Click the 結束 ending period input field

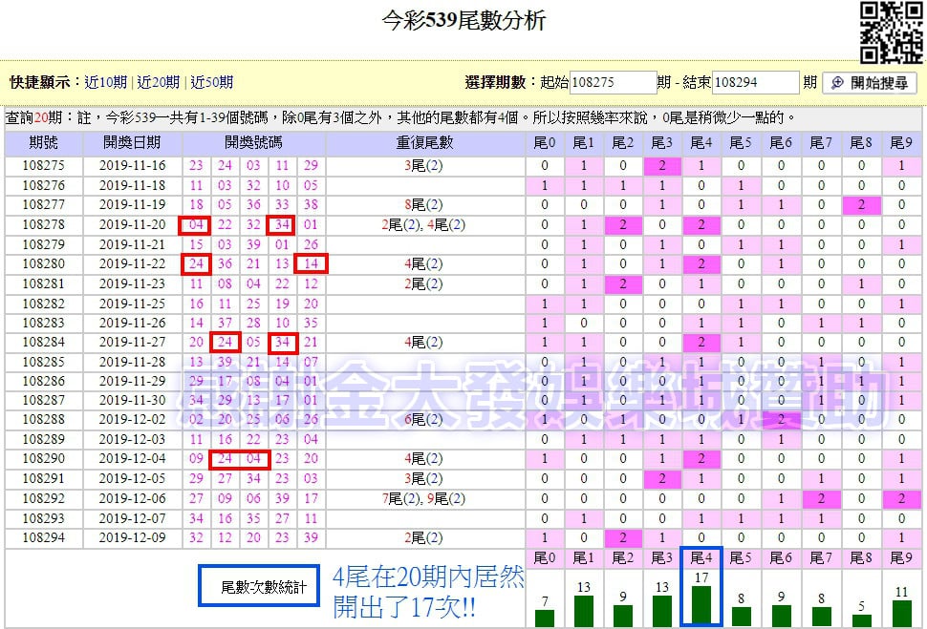(x=755, y=82)
